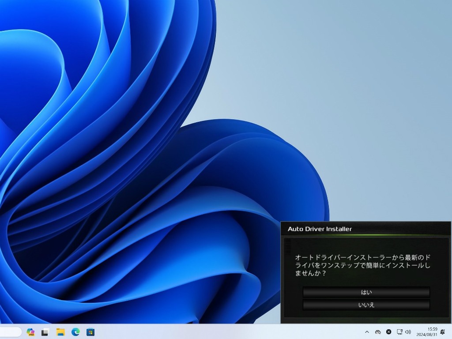
Task: Open Task View on the taskbar
Action: 45,332
